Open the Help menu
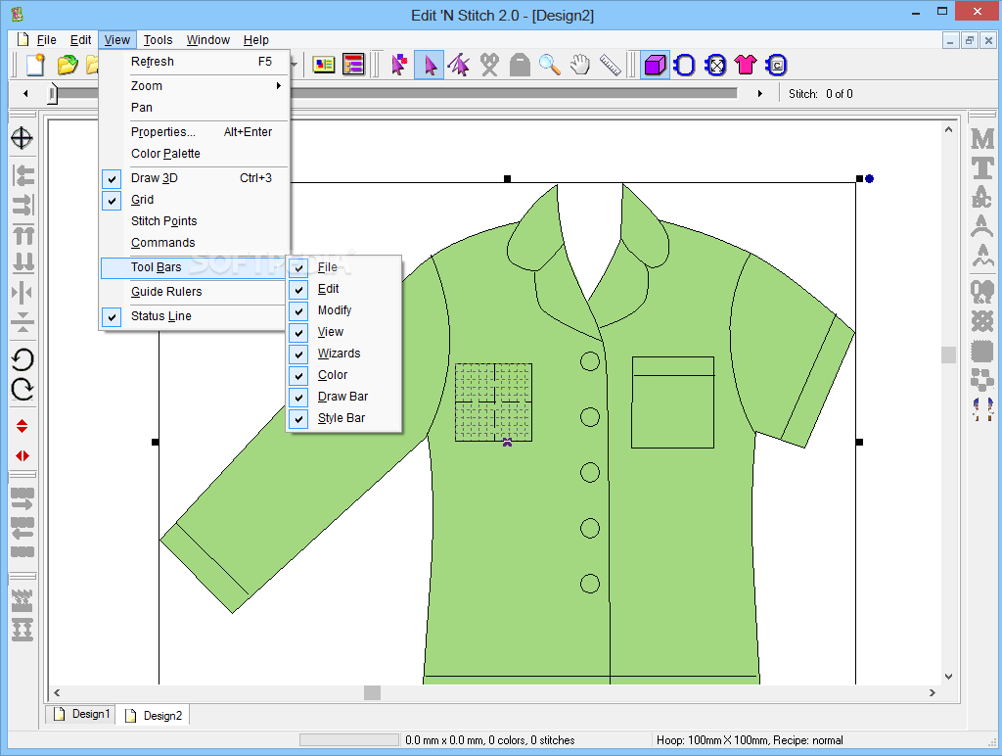1002x756 pixels. pyautogui.click(x=255, y=39)
